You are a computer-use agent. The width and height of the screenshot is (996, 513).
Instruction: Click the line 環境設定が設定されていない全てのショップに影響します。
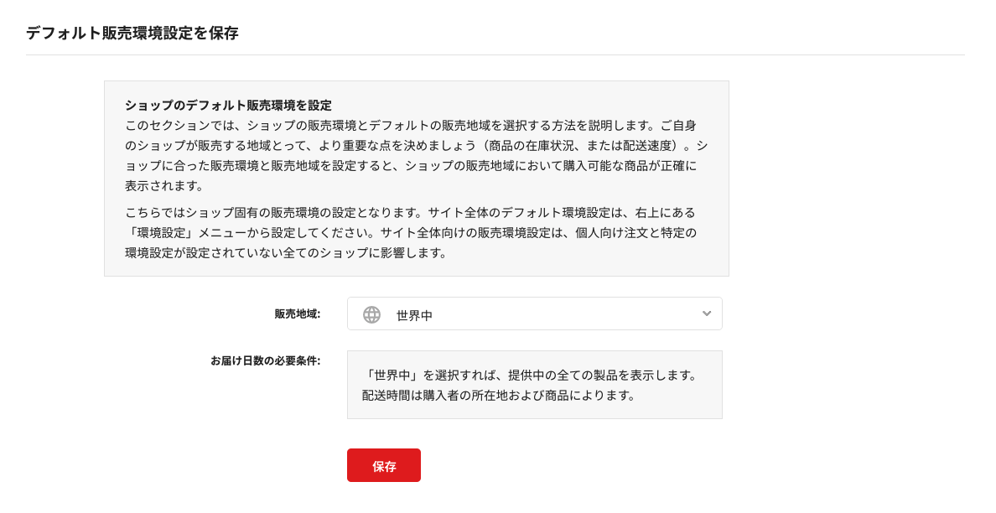pos(286,252)
